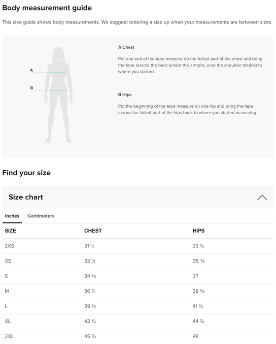276x344 pixels.
Task: Click the SIZE column header
Action: coord(10,231)
